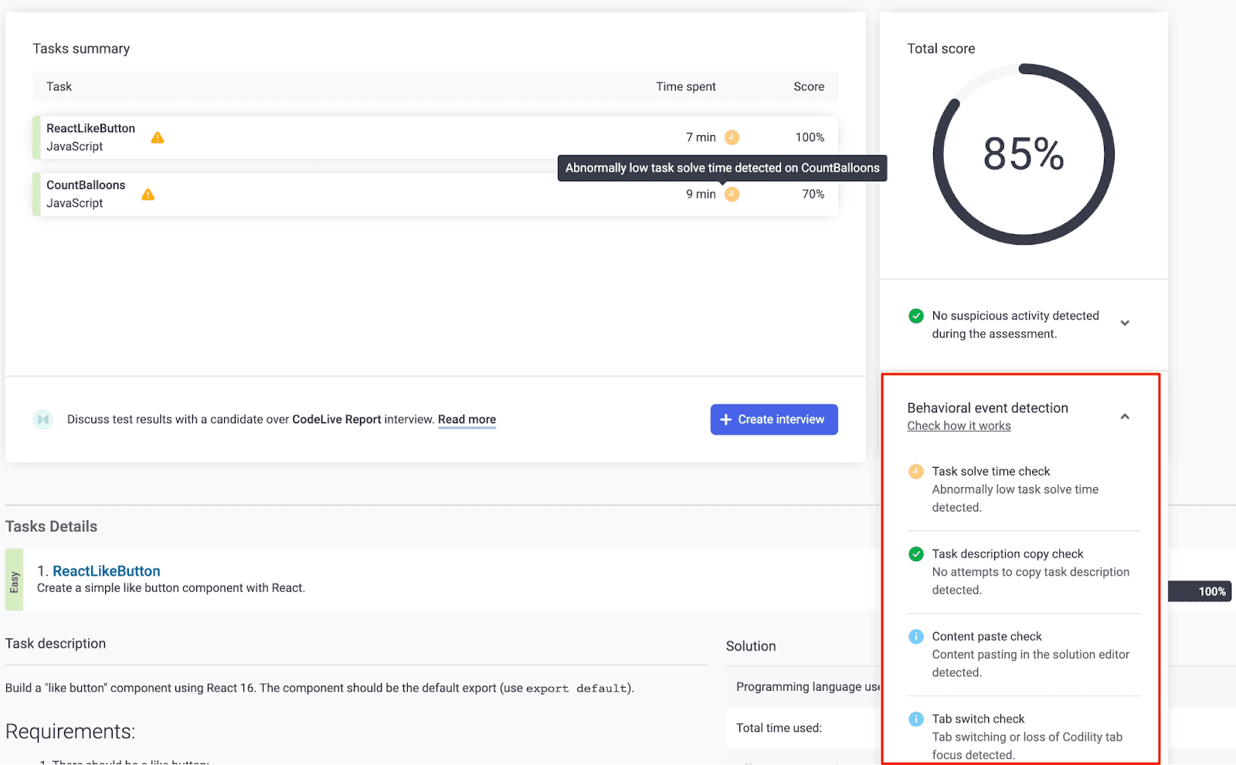
Task: Click the clock icon next to 9 min
Action: pyautogui.click(x=732, y=195)
